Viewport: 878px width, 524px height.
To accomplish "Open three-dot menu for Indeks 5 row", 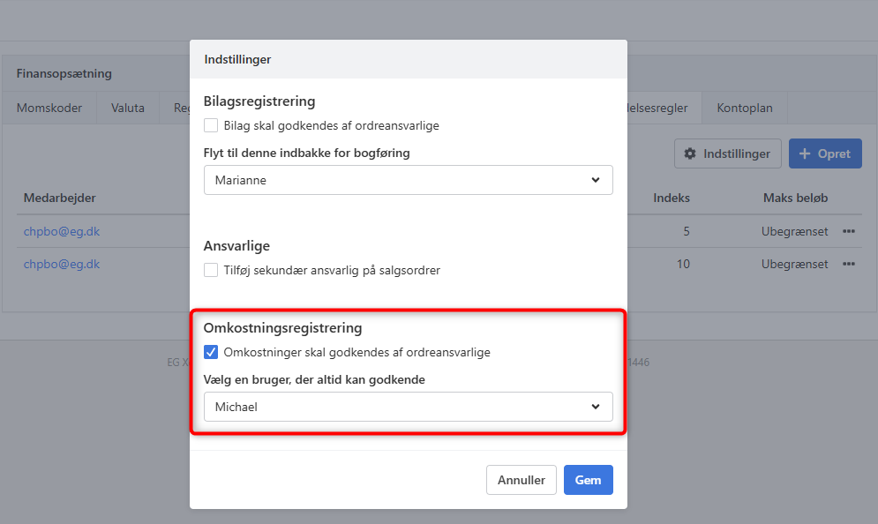I will pos(849,231).
